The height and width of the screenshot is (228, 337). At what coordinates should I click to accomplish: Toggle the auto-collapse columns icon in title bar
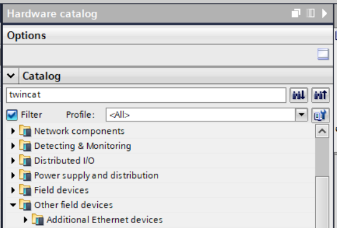pyautogui.click(x=310, y=13)
